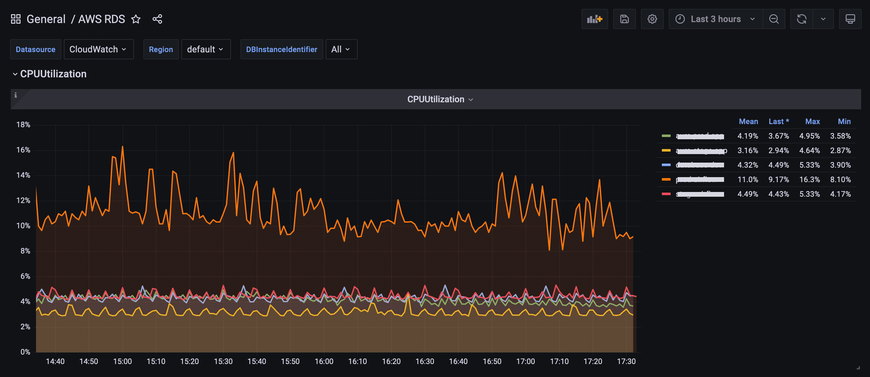Save the dashboard with the disk icon
870x377 pixels.
point(624,19)
